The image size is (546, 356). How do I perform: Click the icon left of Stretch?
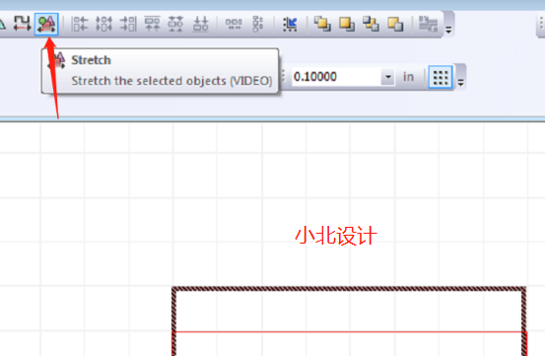22,24
